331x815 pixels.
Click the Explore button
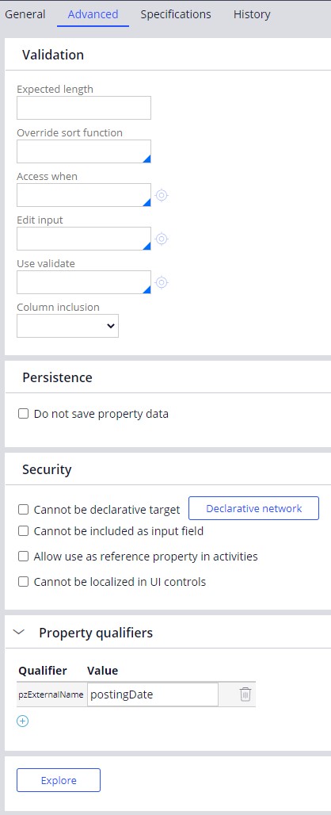tap(59, 780)
